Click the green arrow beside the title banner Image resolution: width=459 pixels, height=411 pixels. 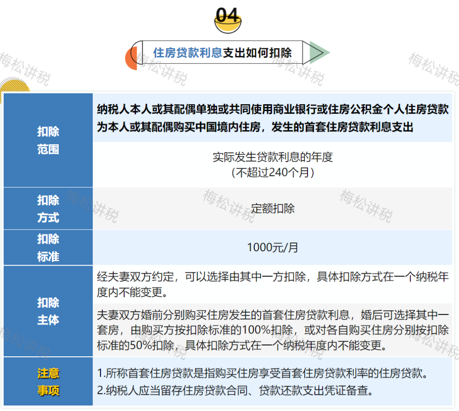317,52
